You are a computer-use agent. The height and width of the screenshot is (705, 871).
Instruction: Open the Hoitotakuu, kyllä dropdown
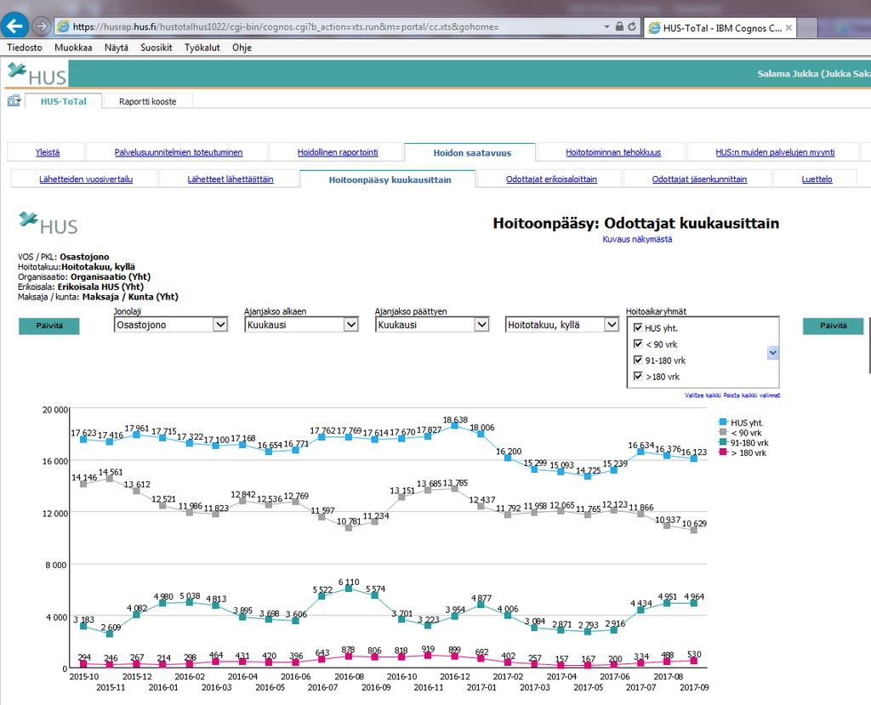(562, 325)
